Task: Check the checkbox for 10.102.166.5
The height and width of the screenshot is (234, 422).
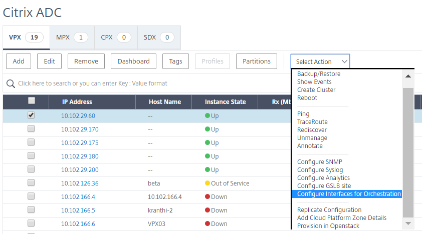Action: (x=31, y=209)
